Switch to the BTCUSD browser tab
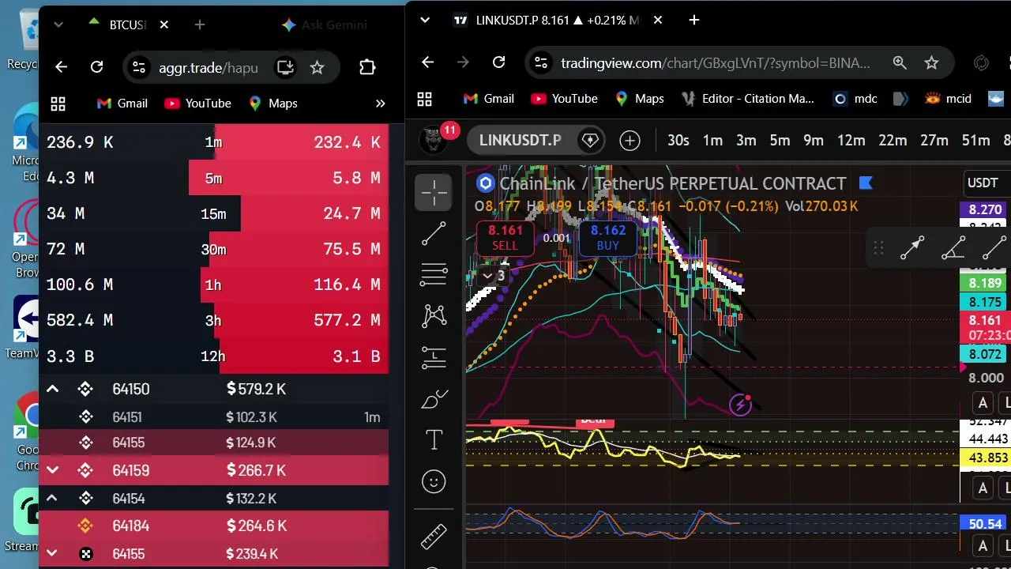This screenshot has width=1011, height=569. click(x=128, y=24)
